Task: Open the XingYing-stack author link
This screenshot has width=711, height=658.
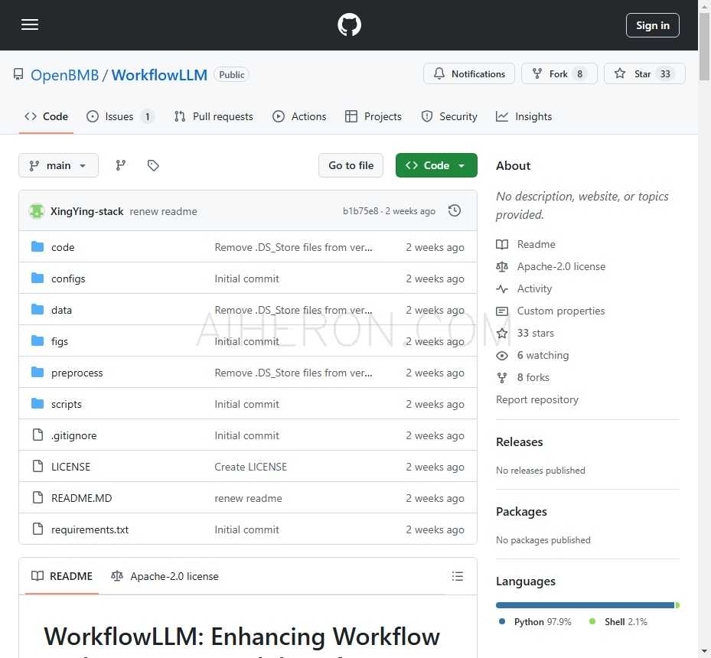Action: pyautogui.click(x=86, y=211)
